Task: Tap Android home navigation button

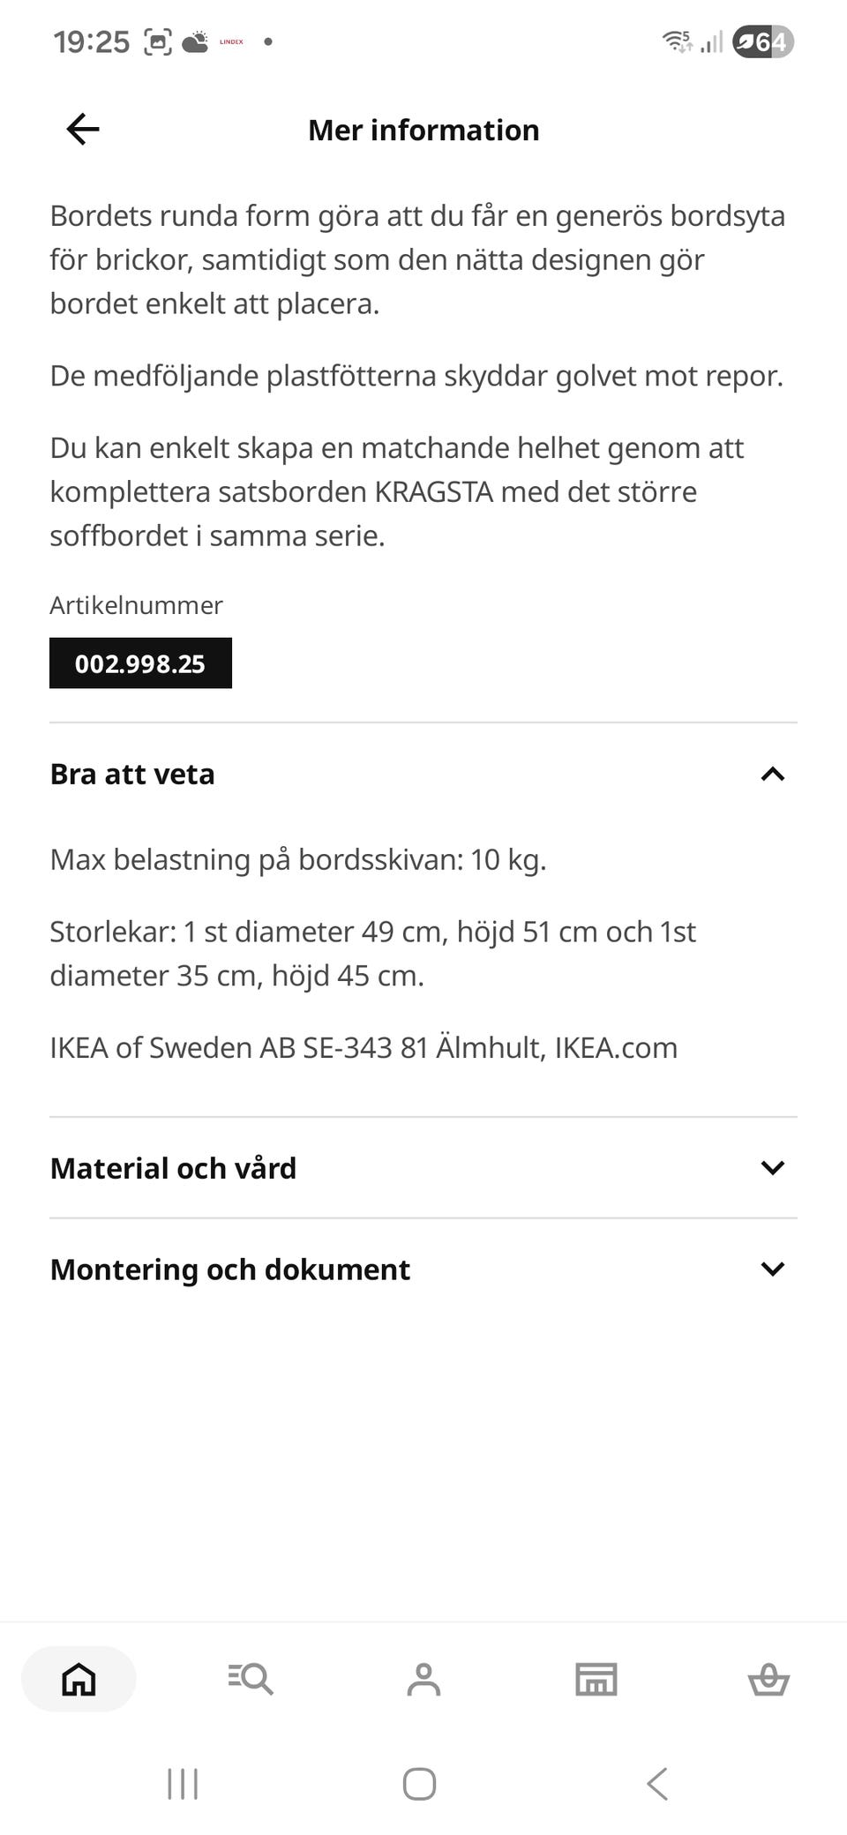Action: [x=419, y=1784]
